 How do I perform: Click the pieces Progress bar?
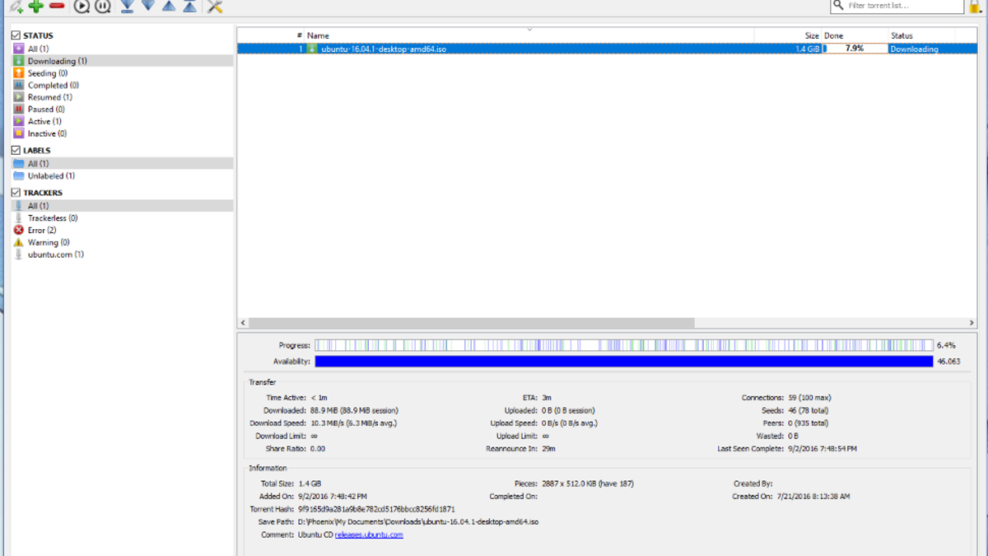624,346
